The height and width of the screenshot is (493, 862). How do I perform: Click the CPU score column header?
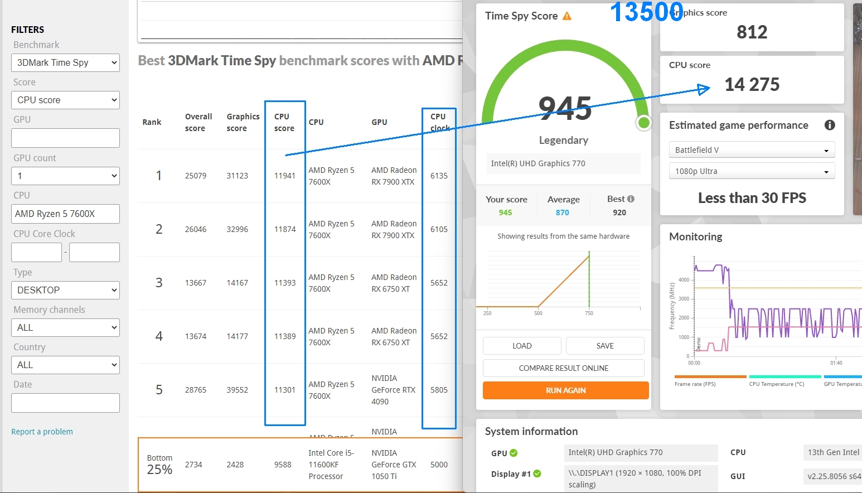coord(284,122)
